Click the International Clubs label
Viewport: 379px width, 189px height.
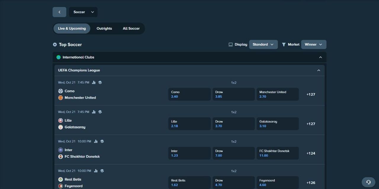(78, 57)
